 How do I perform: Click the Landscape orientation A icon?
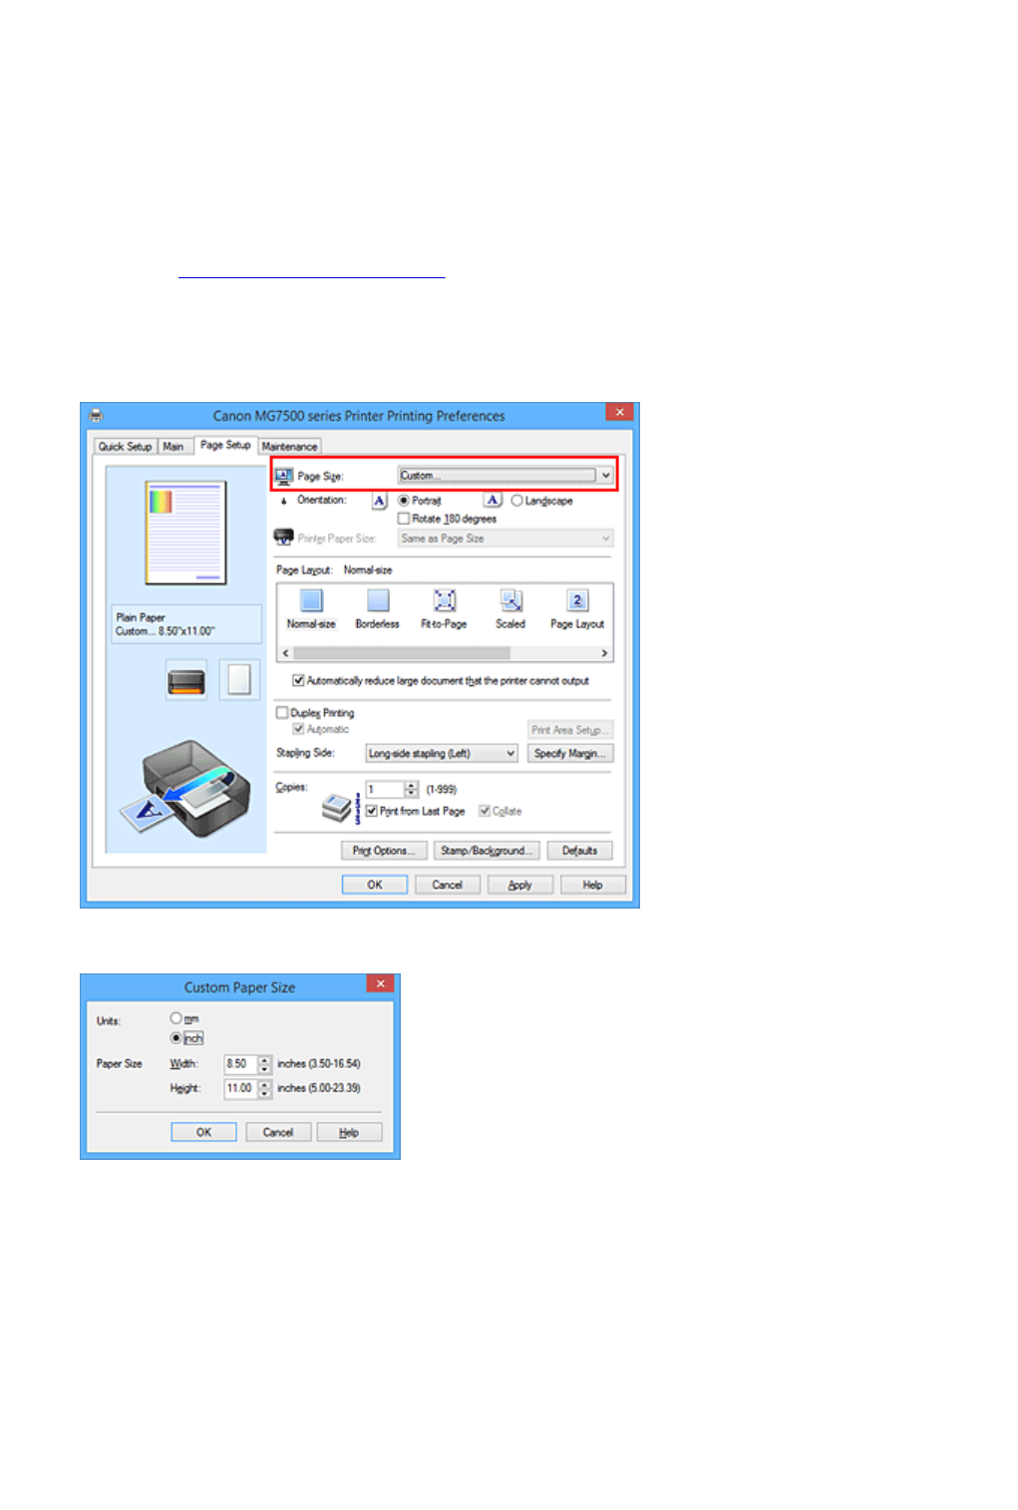(494, 500)
